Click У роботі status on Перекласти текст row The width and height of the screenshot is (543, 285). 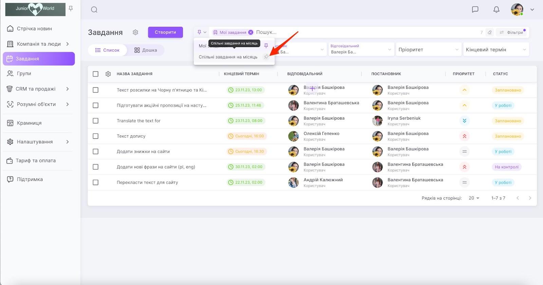(503, 182)
